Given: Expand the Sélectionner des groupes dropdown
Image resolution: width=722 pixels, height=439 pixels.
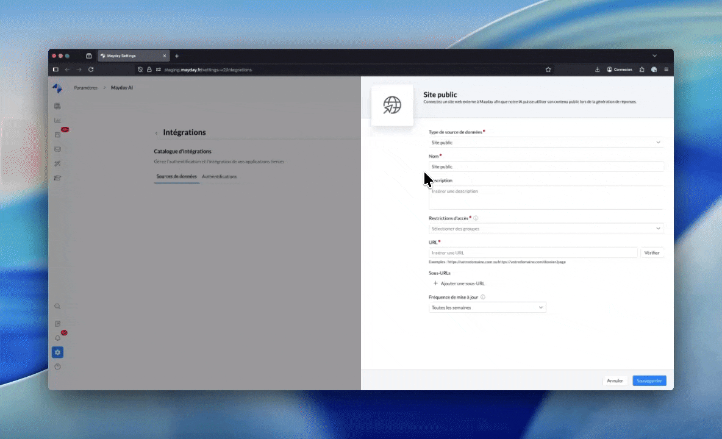Looking at the screenshot, I should click(x=546, y=229).
